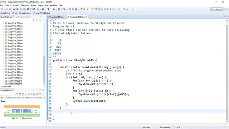Click the src breadcrumb segment

click(x=14, y=13)
